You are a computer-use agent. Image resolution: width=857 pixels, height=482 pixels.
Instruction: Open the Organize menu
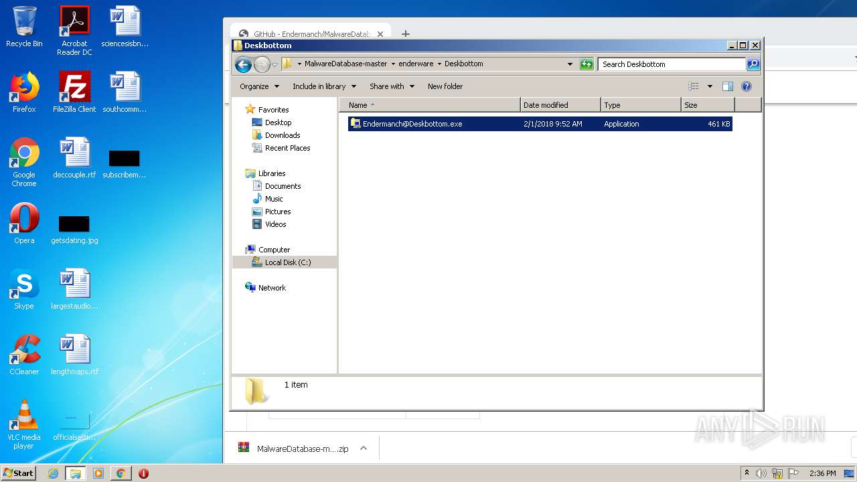(258, 86)
